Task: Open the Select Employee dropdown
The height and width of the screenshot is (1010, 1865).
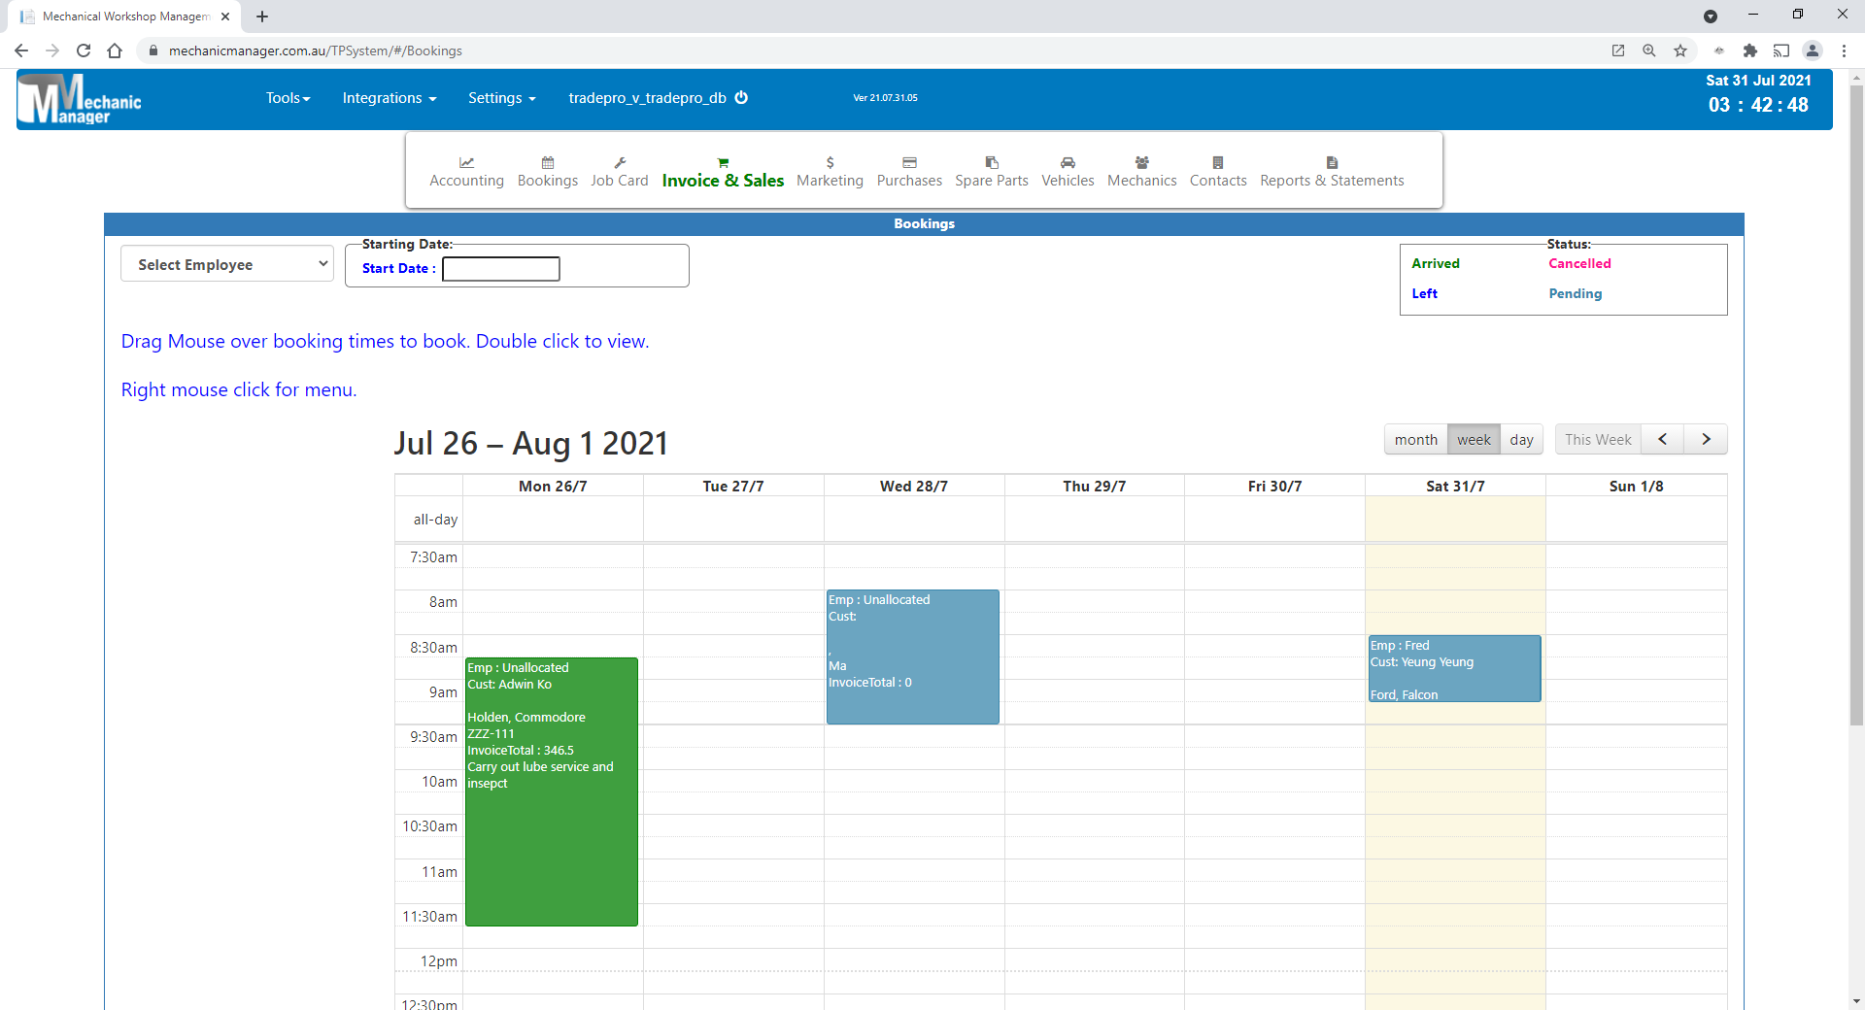Action: 226,263
